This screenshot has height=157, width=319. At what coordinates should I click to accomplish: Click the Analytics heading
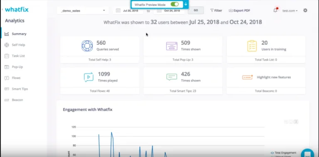pyautogui.click(x=15, y=21)
